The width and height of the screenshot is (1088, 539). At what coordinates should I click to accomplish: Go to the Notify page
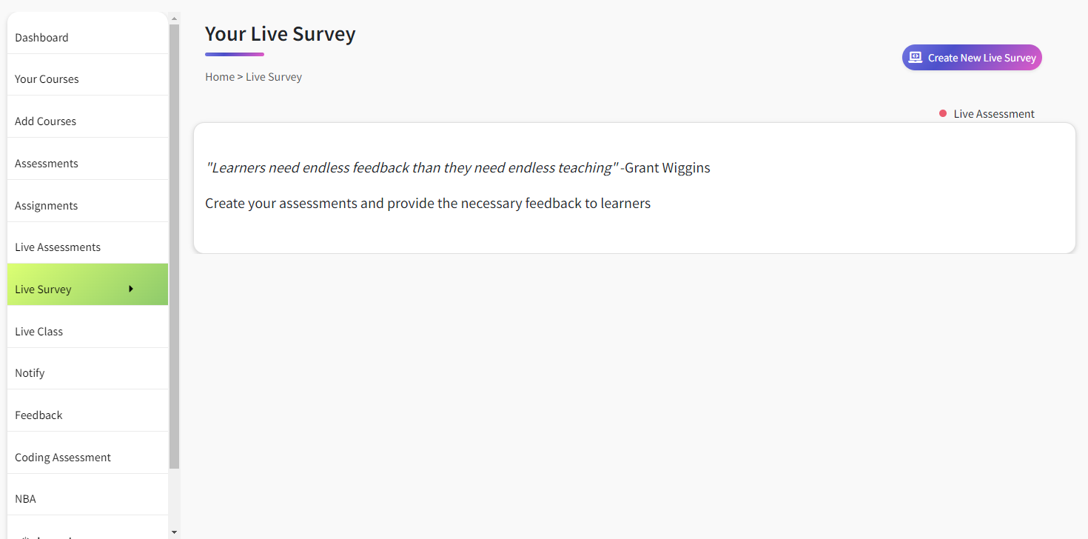pos(30,372)
